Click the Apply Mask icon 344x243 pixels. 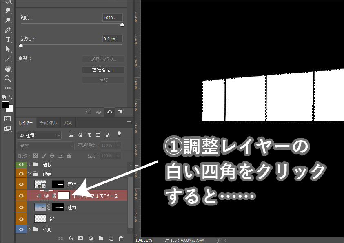click(x=99, y=112)
